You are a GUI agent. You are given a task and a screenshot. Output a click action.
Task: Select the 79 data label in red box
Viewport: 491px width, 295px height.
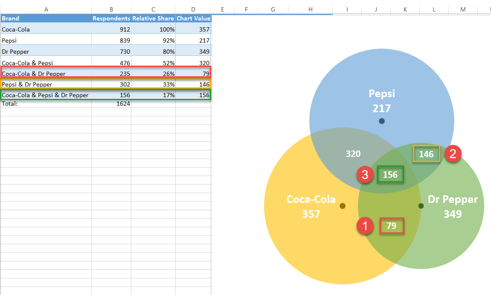point(392,226)
